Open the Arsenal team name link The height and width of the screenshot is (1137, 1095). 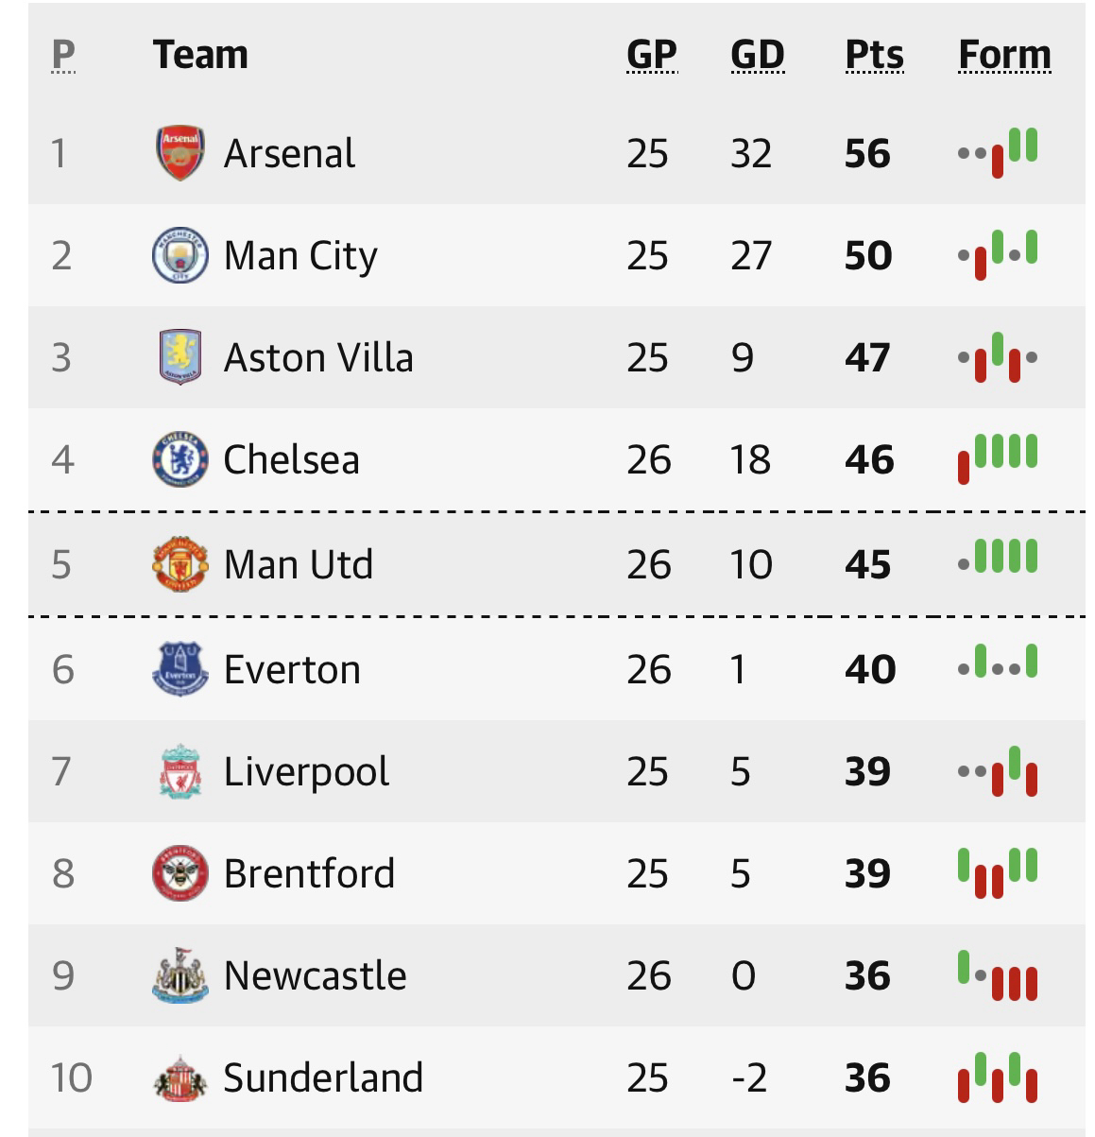pos(289,153)
